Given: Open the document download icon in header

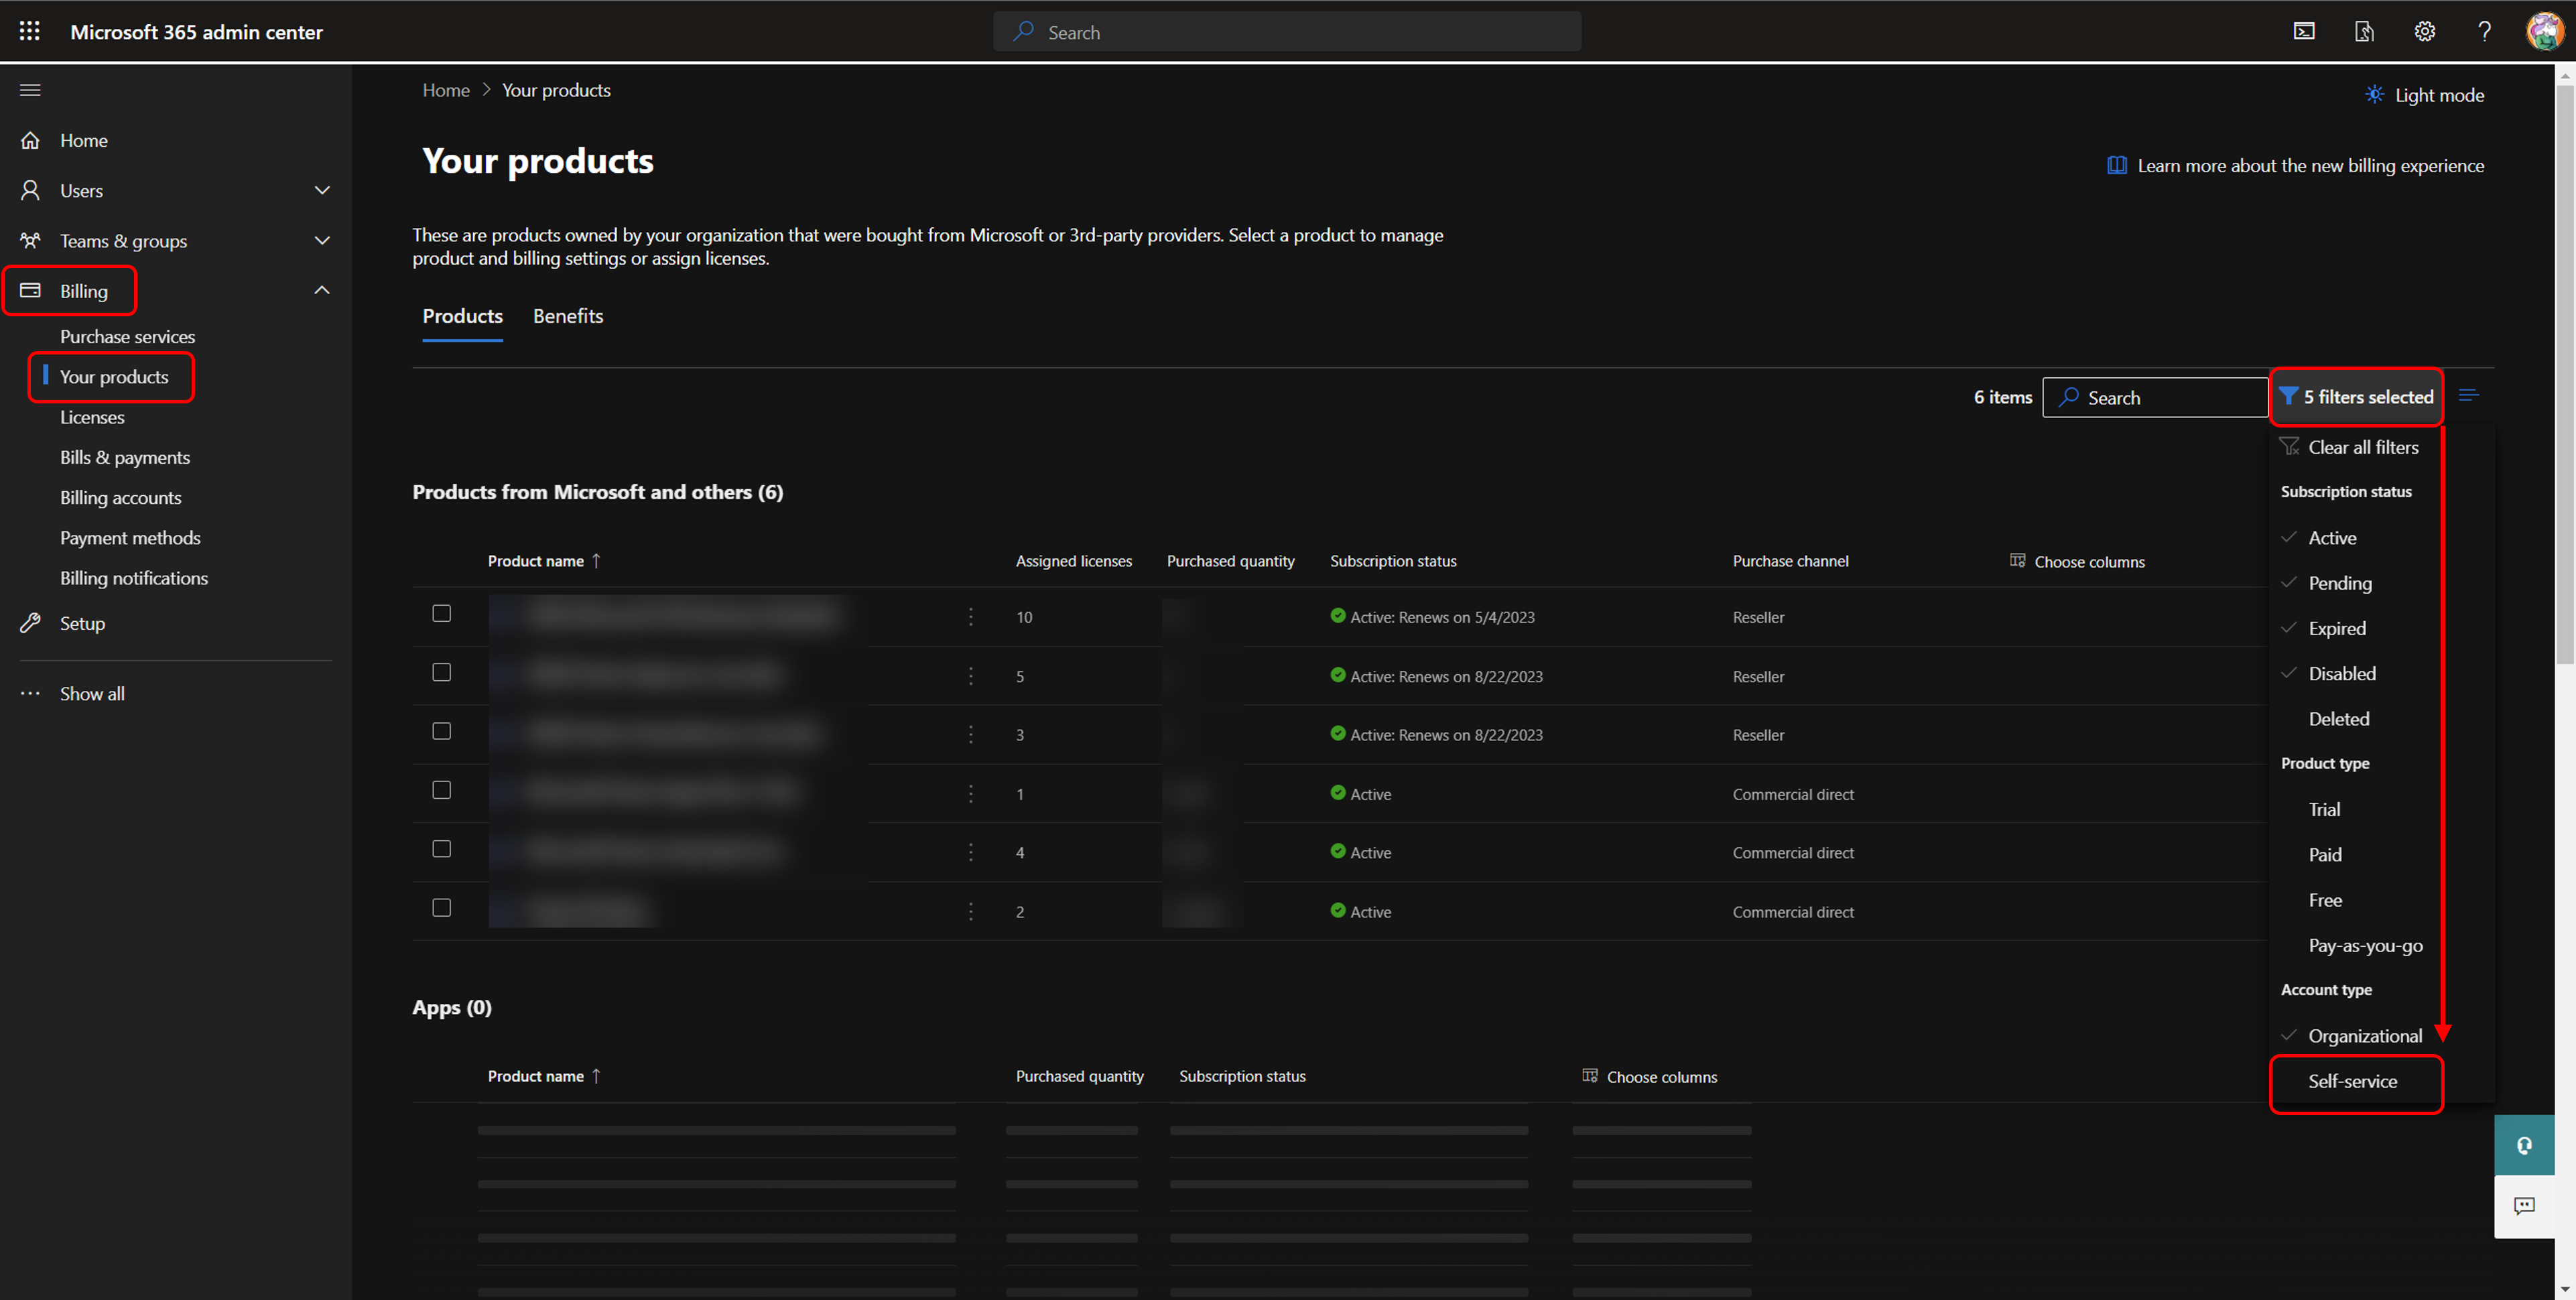Looking at the screenshot, I should [2364, 32].
